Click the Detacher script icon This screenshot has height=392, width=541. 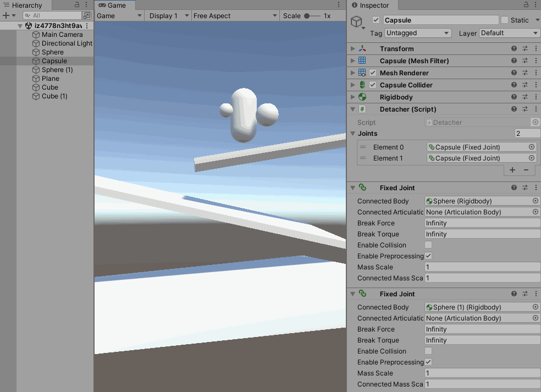pyautogui.click(x=362, y=109)
